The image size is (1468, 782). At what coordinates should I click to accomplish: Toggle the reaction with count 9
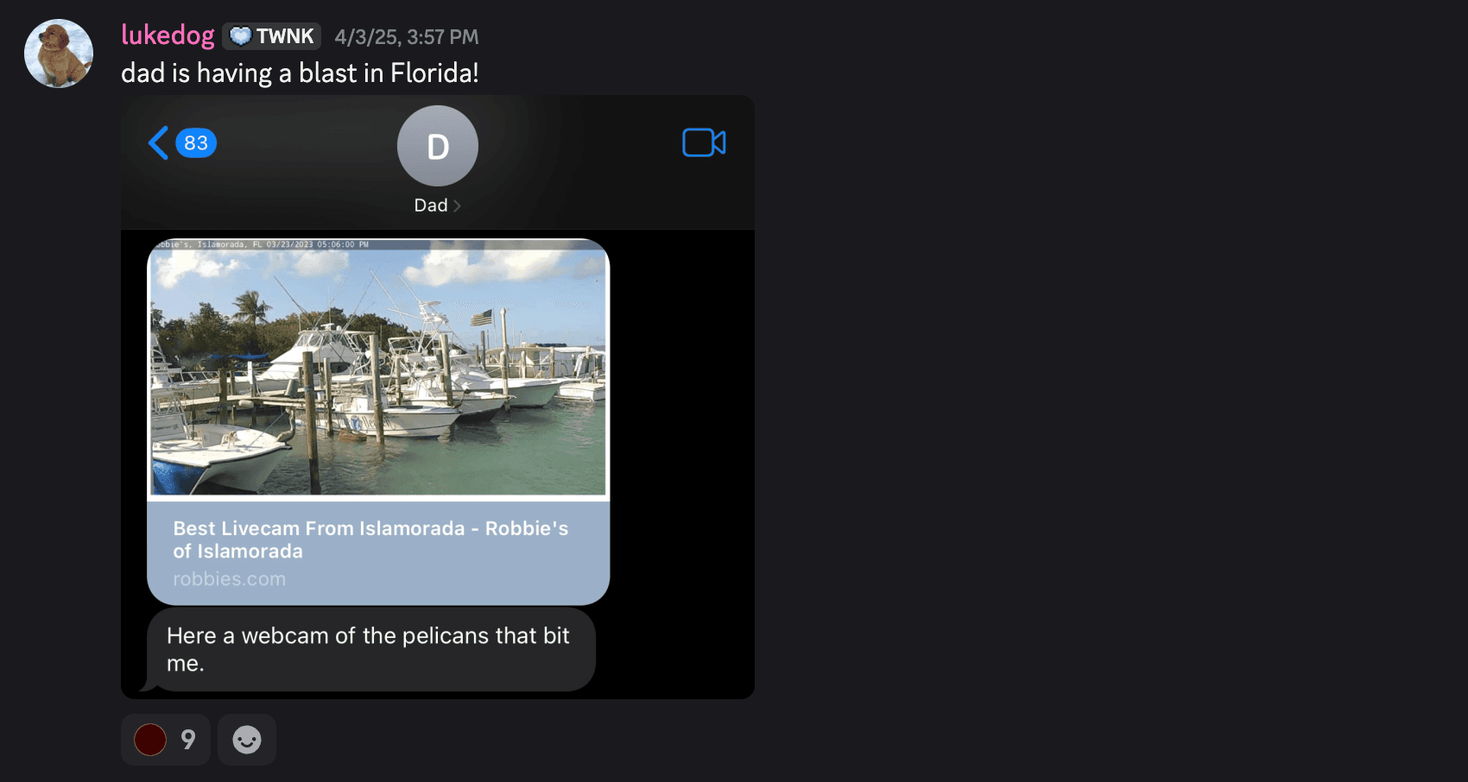(x=166, y=740)
